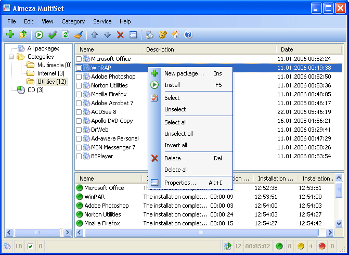349x255 pixels.
Task: Tick the Microsoft Office package checkbox
Action: [x=79, y=59]
